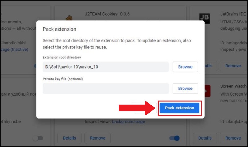Remove the JetBrains IDE Support extension
The height and width of the screenshot is (147, 248).
233,66
